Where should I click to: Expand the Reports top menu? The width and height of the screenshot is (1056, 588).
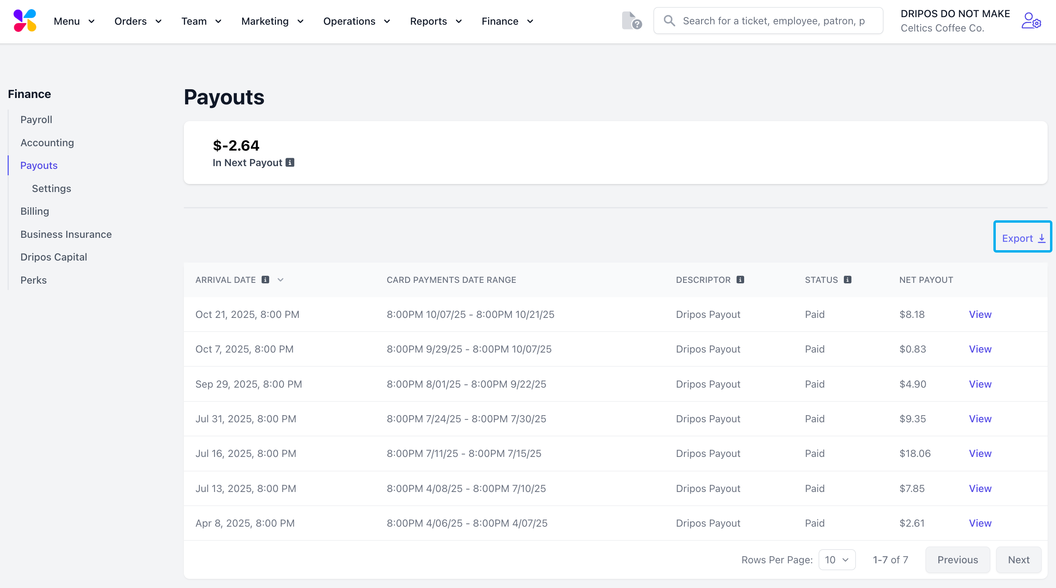coord(436,21)
